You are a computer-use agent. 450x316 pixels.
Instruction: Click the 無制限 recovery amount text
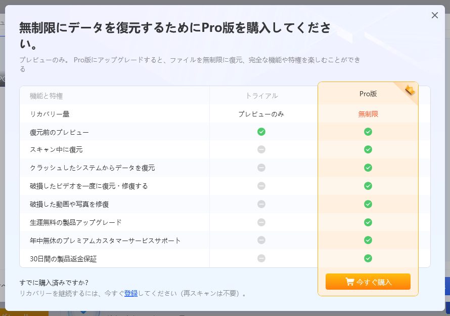click(368, 114)
